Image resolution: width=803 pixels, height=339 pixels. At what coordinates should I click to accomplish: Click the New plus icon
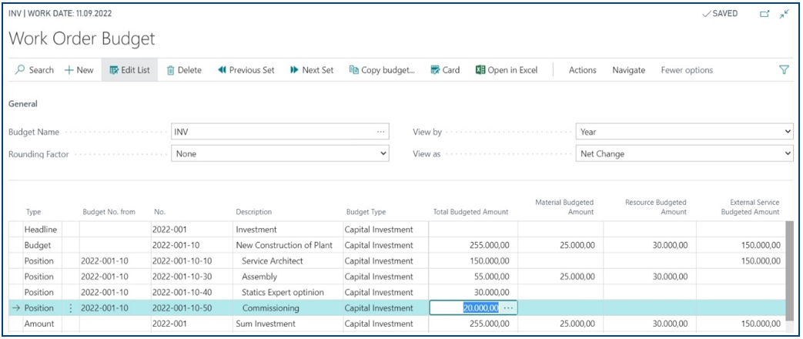click(x=69, y=70)
